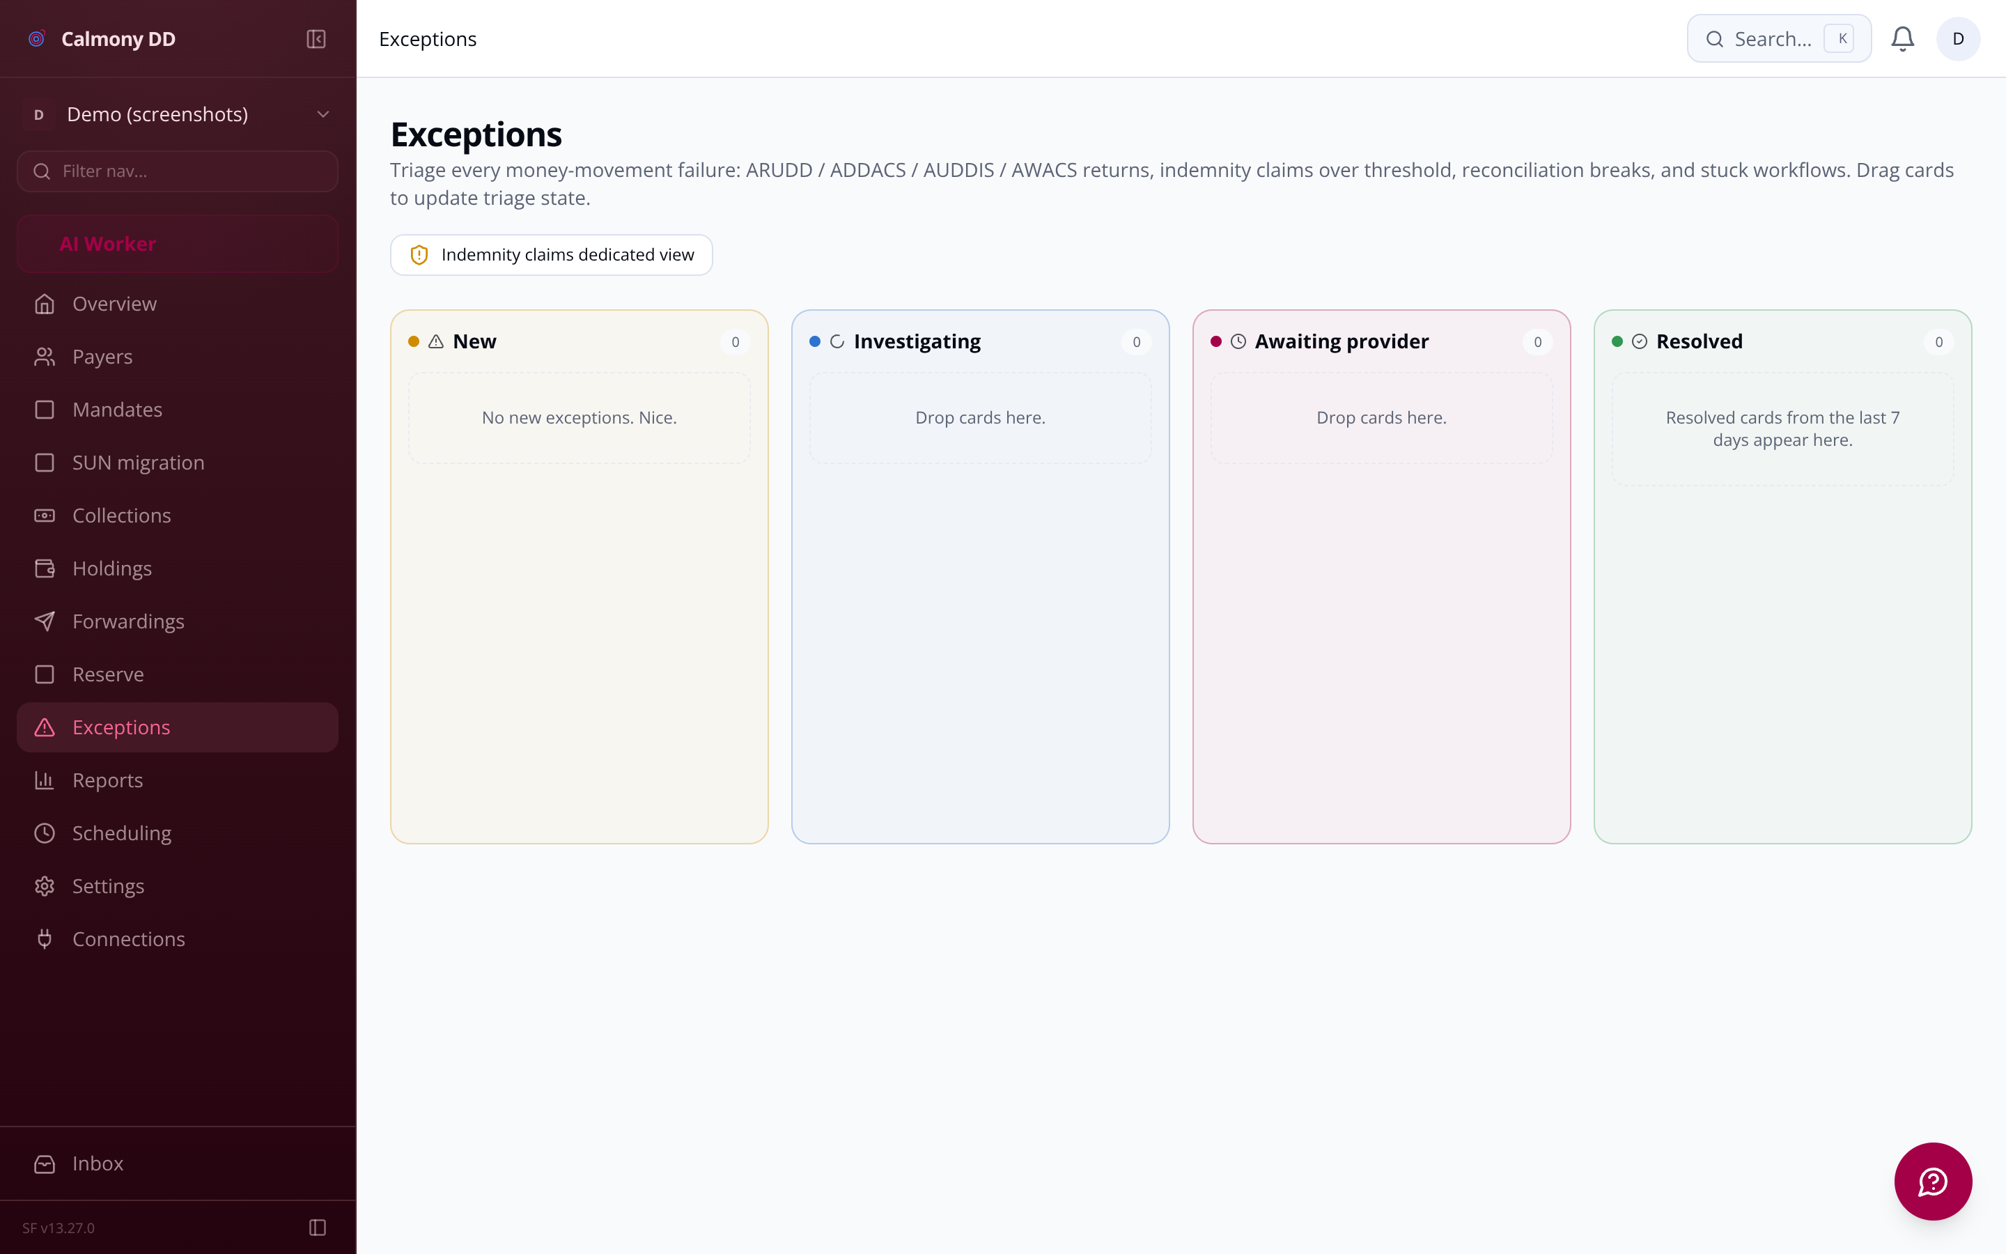
Task: Toggle sidebar layout icon near version label
Action: point(318,1228)
